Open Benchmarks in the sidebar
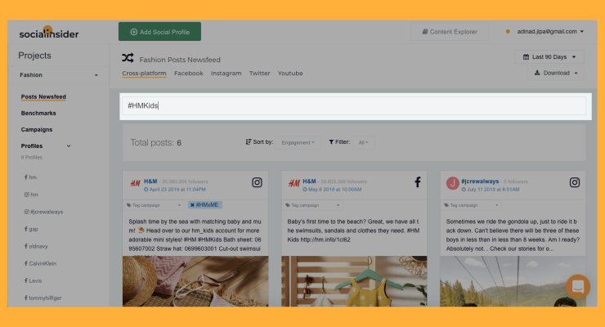Screen dimensions: 605x327 tap(38, 113)
